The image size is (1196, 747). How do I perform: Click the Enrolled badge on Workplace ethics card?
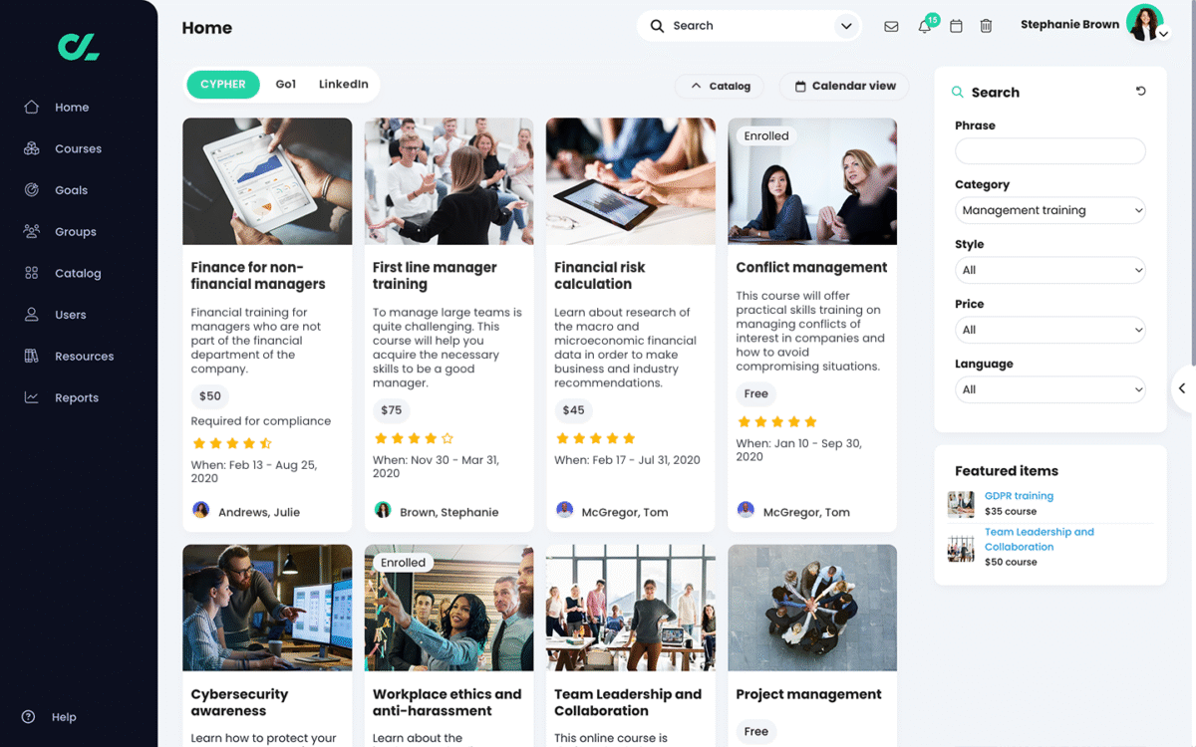404,563
